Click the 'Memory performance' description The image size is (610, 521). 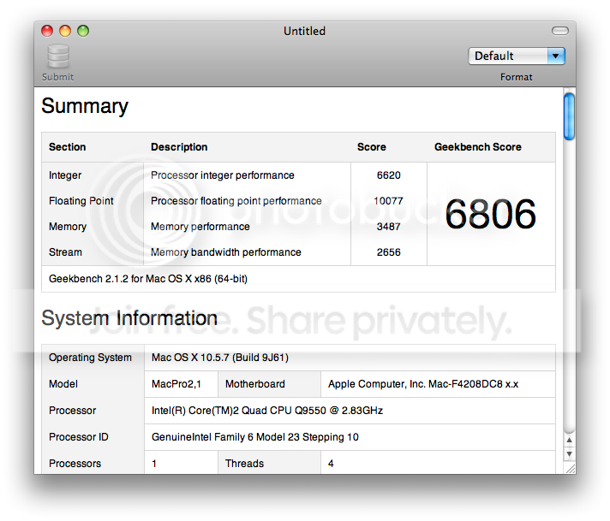200,227
